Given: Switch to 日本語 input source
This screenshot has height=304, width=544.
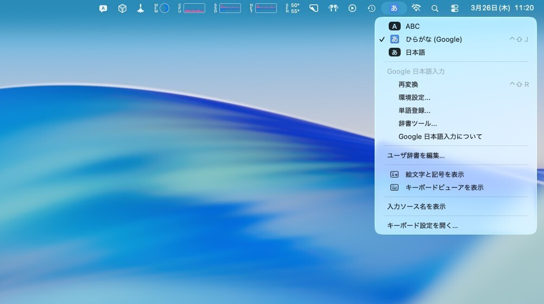Looking at the screenshot, I should click(415, 52).
